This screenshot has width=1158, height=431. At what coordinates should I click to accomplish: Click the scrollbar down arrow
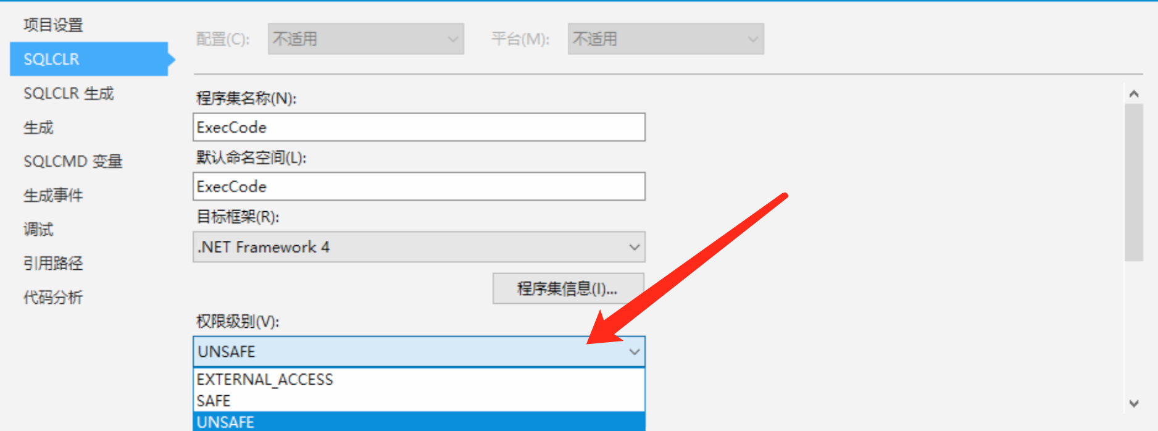pos(1134,404)
